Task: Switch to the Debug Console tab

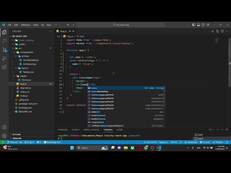Action: [x=91, y=130]
